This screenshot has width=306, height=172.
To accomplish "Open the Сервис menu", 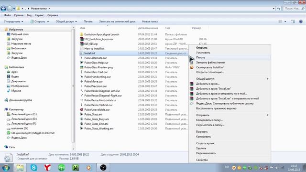I will pos(39,15).
